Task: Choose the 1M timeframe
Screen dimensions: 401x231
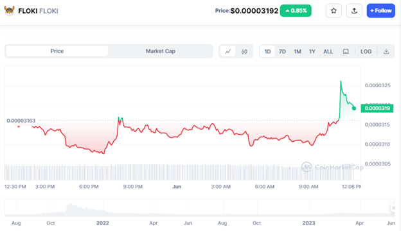Action: [297, 51]
